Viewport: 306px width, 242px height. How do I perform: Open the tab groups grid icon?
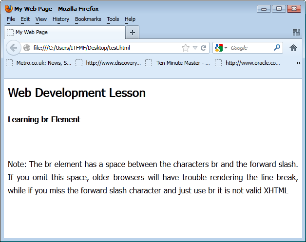coord(296,32)
